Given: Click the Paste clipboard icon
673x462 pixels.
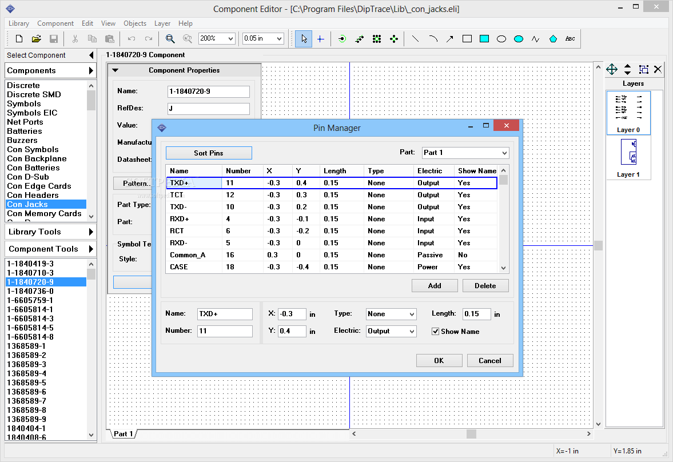Looking at the screenshot, I should [110, 39].
